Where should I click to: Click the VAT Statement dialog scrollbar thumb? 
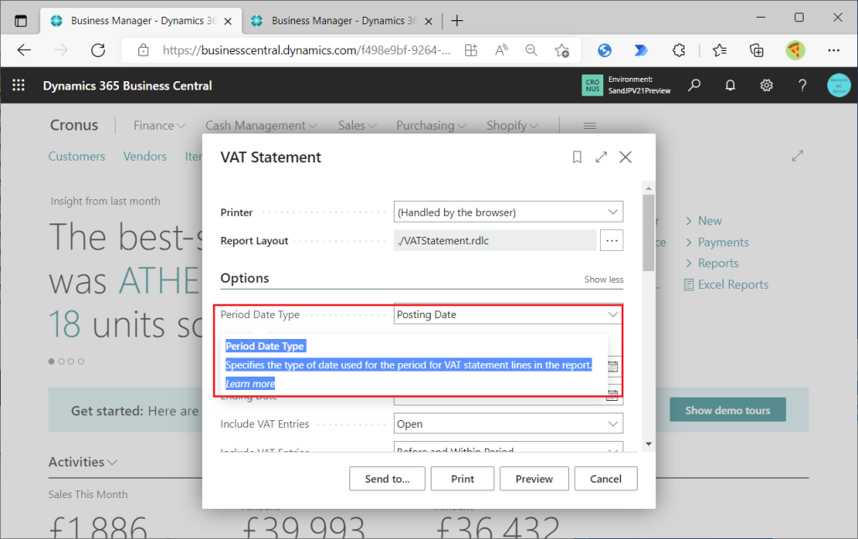click(x=649, y=233)
